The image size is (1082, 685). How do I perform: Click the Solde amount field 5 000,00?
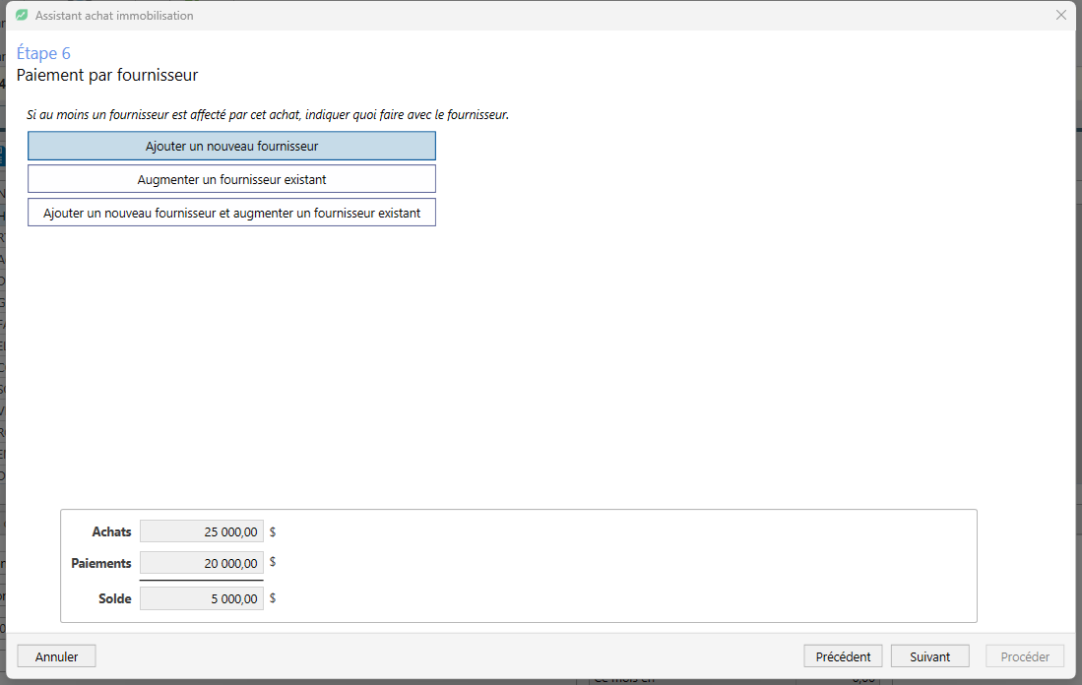(x=202, y=598)
